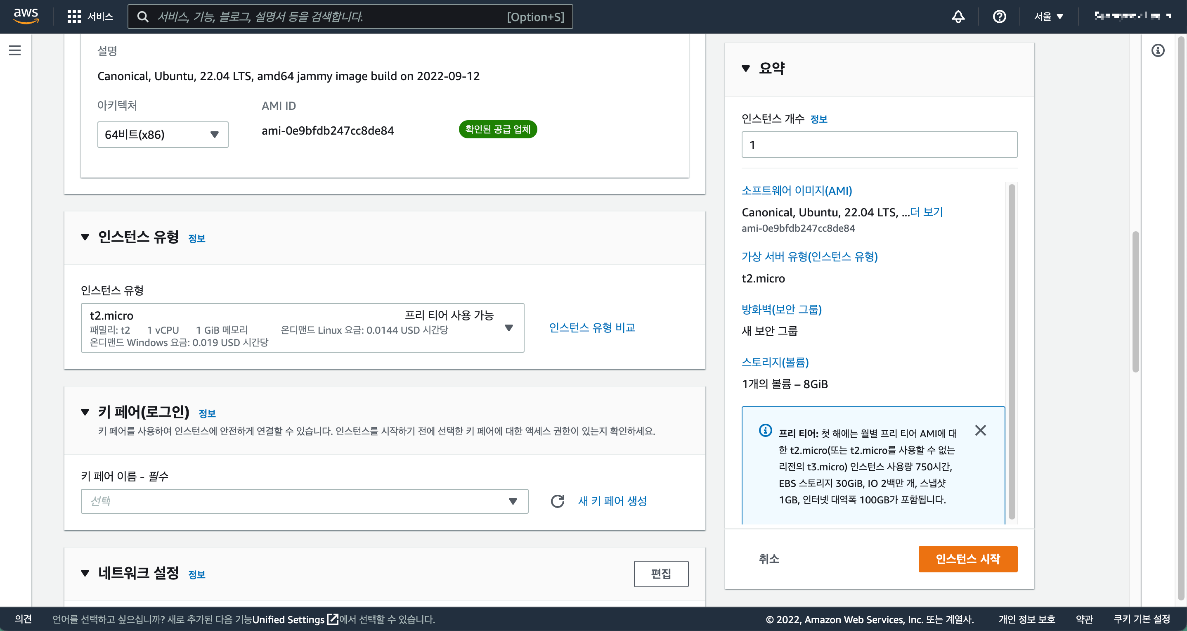
Task: Click the 편집 button in network settings
Action: coord(661,573)
